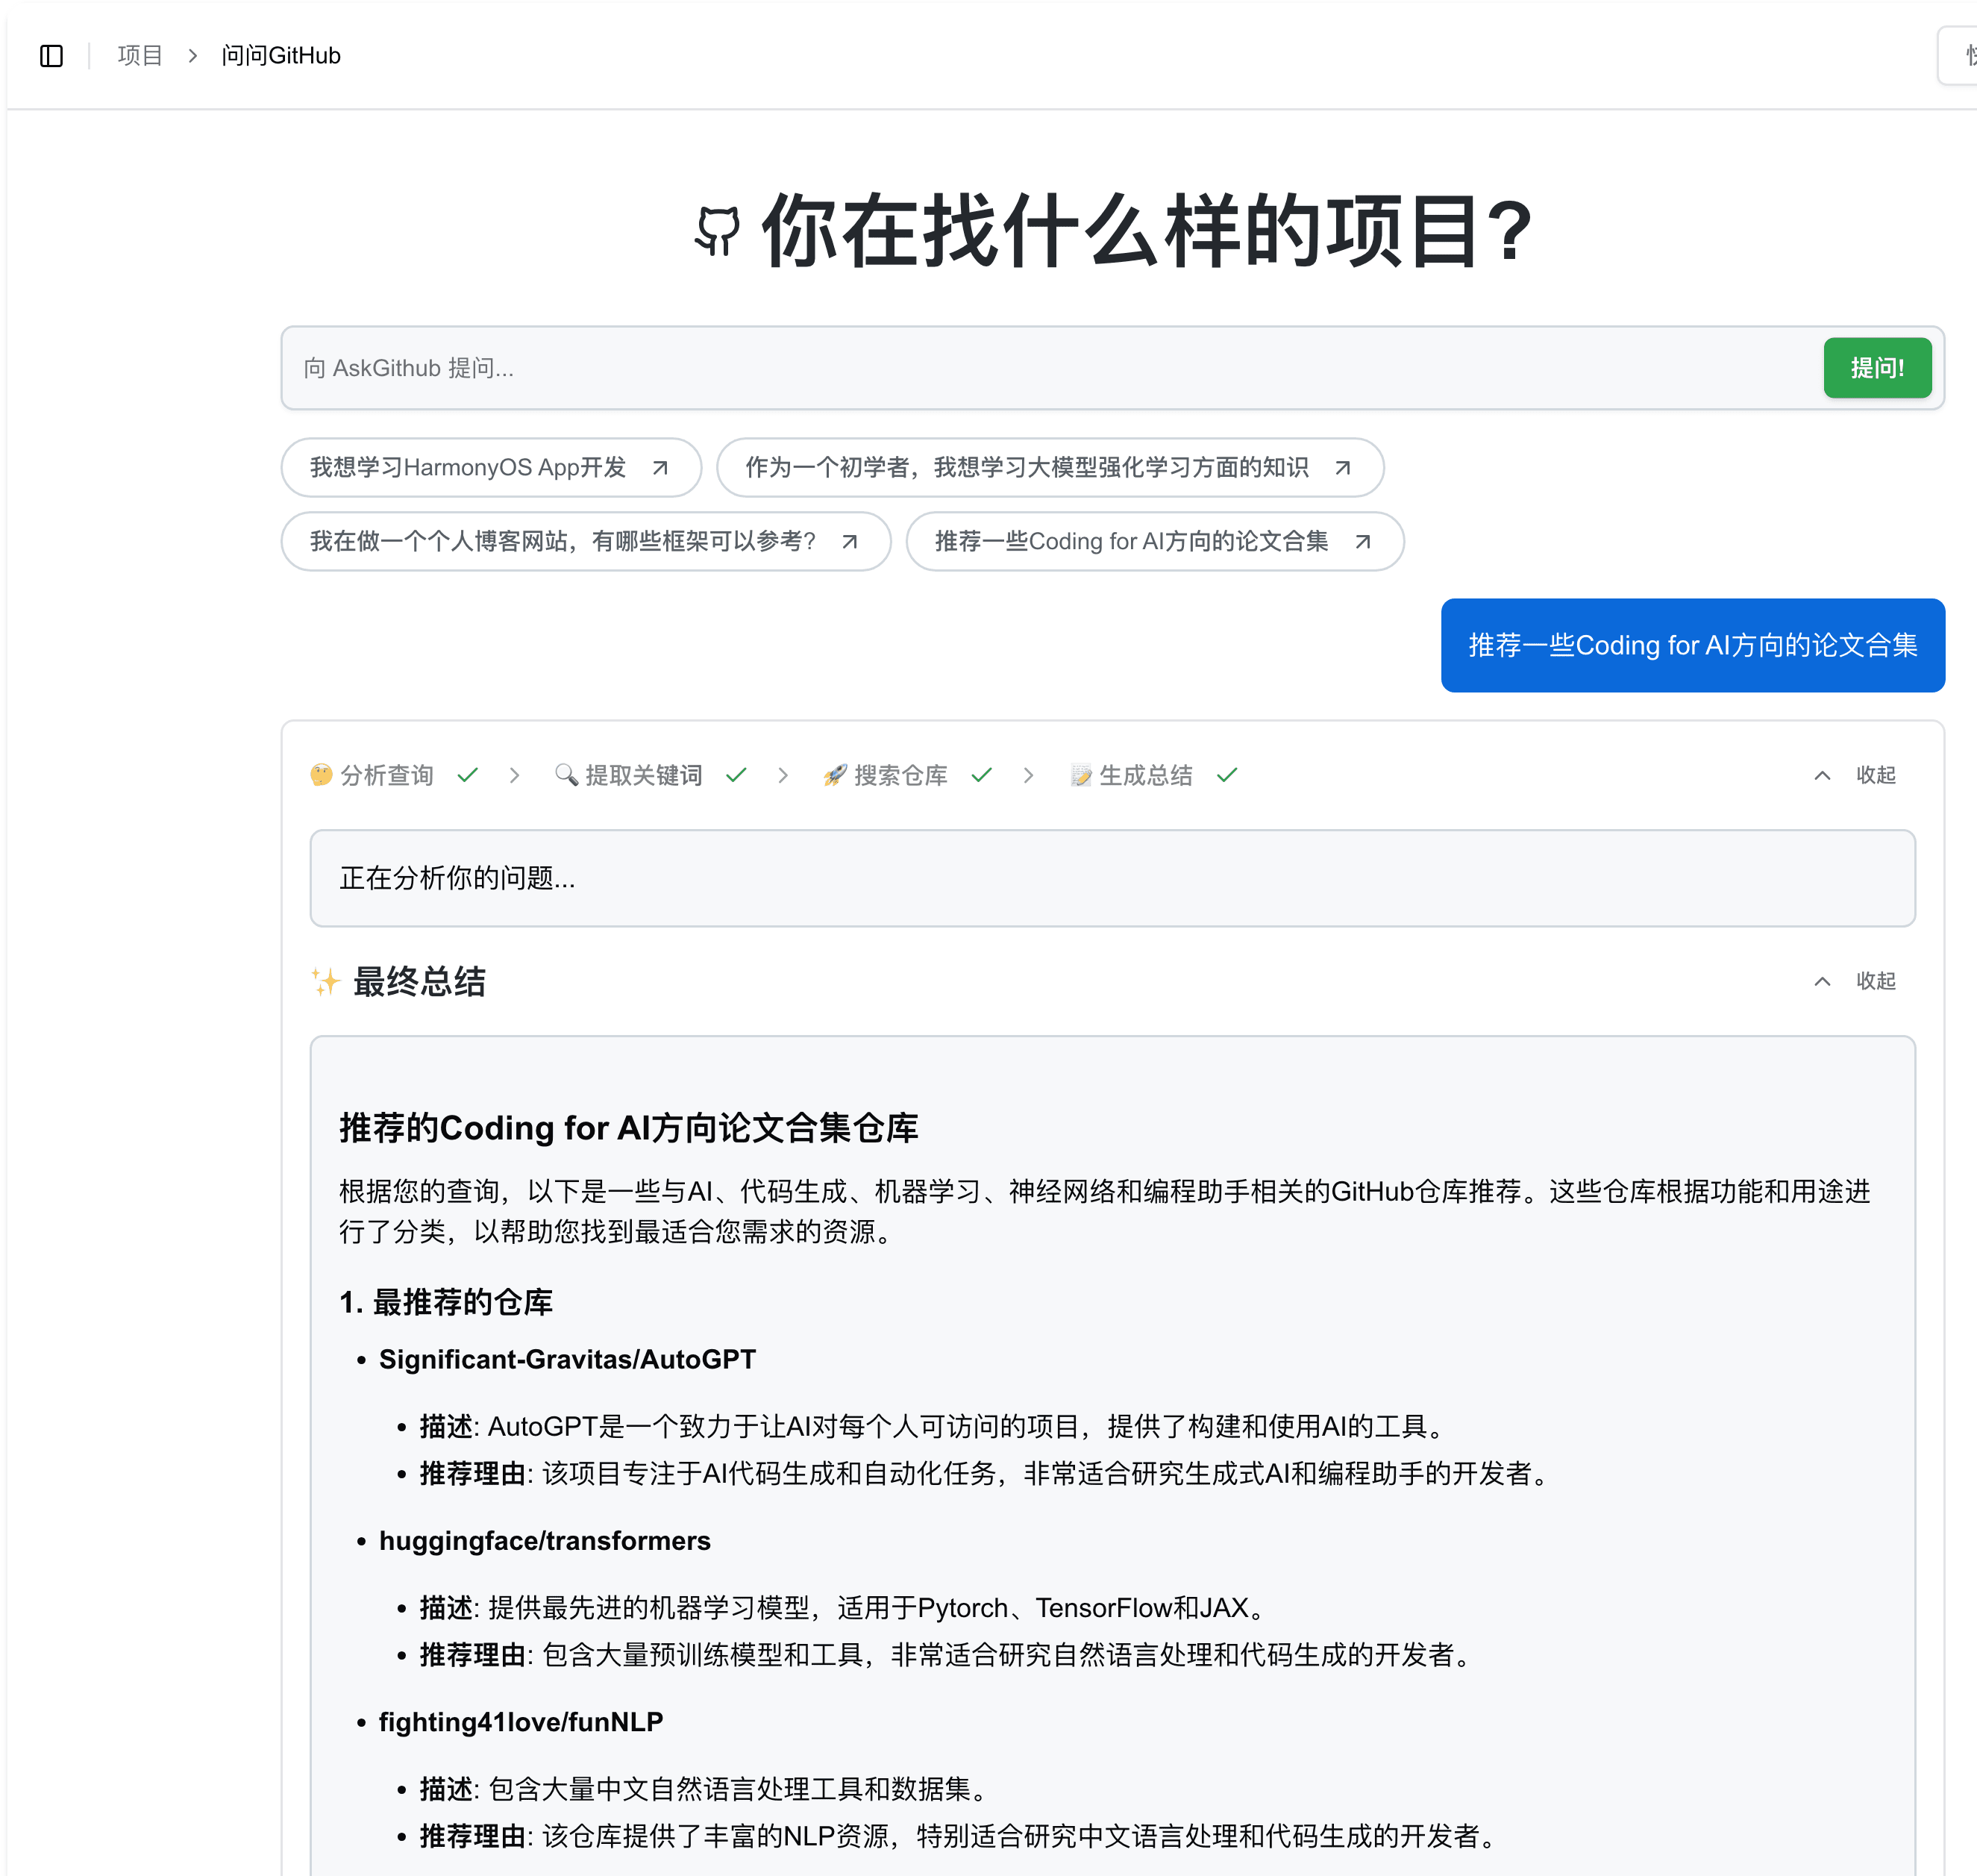Click chevron between 分析查询 and 提取关键词
Image resolution: width=1977 pixels, height=1876 pixels.
(514, 775)
